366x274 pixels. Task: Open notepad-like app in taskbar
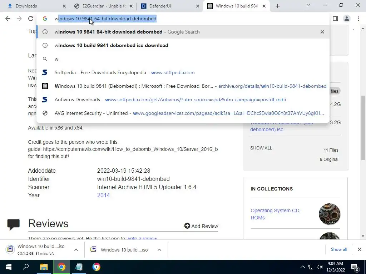(79, 267)
